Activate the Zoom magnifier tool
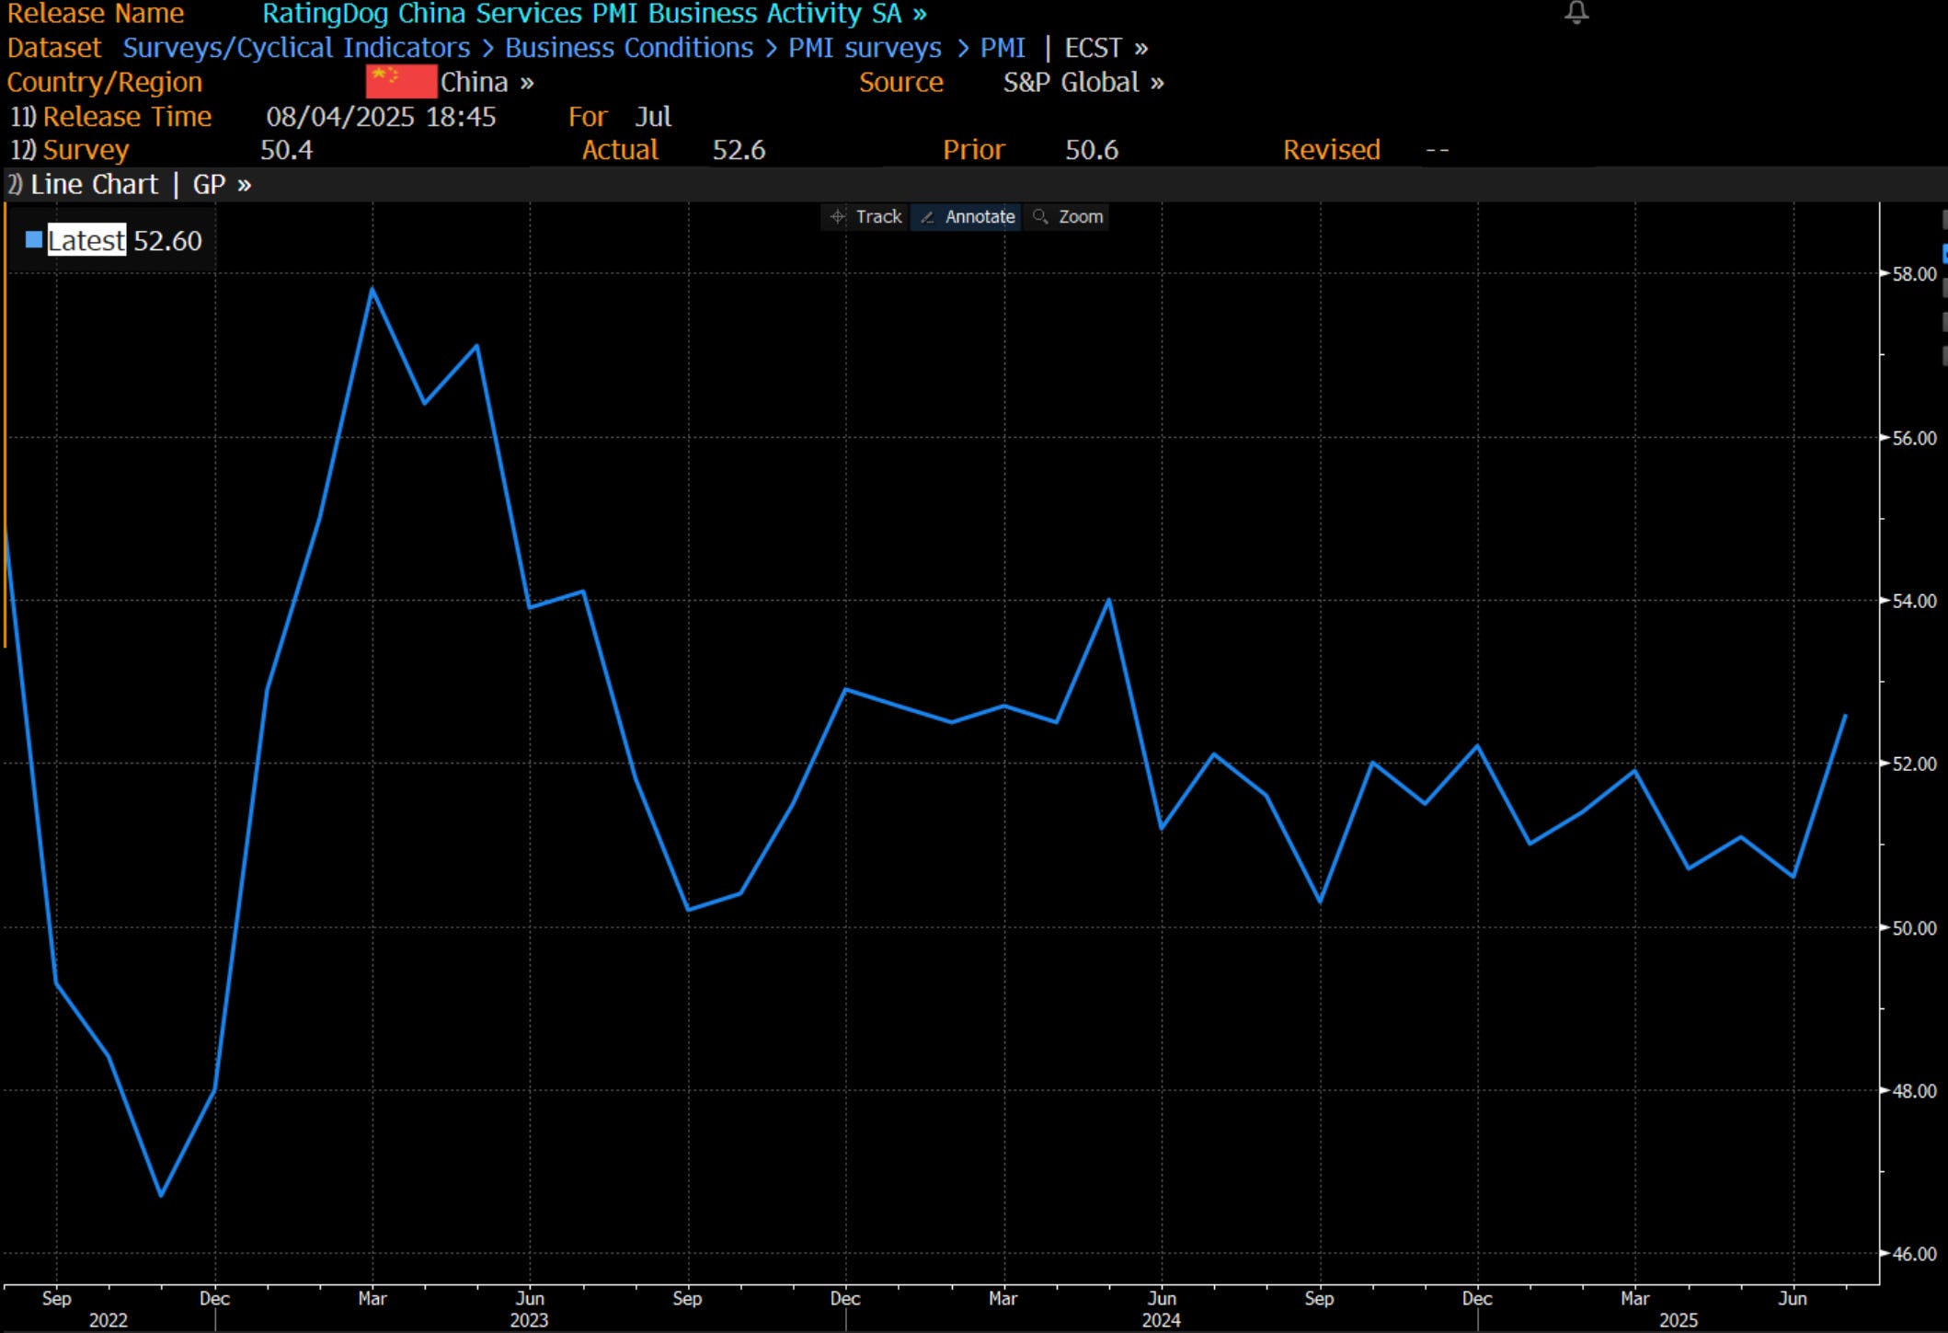This screenshot has height=1333, width=1948. [x=1069, y=217]
